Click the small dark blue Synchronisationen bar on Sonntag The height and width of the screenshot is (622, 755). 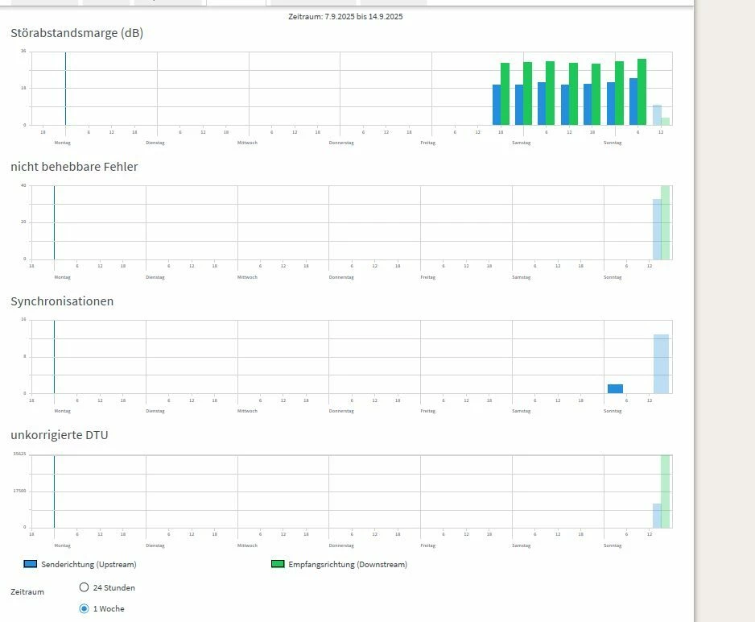615,389
